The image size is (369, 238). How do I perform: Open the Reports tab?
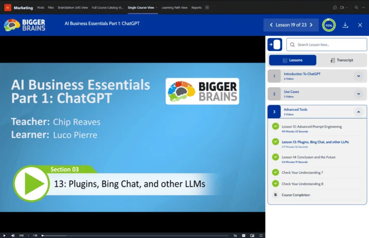tap(197, 7)
